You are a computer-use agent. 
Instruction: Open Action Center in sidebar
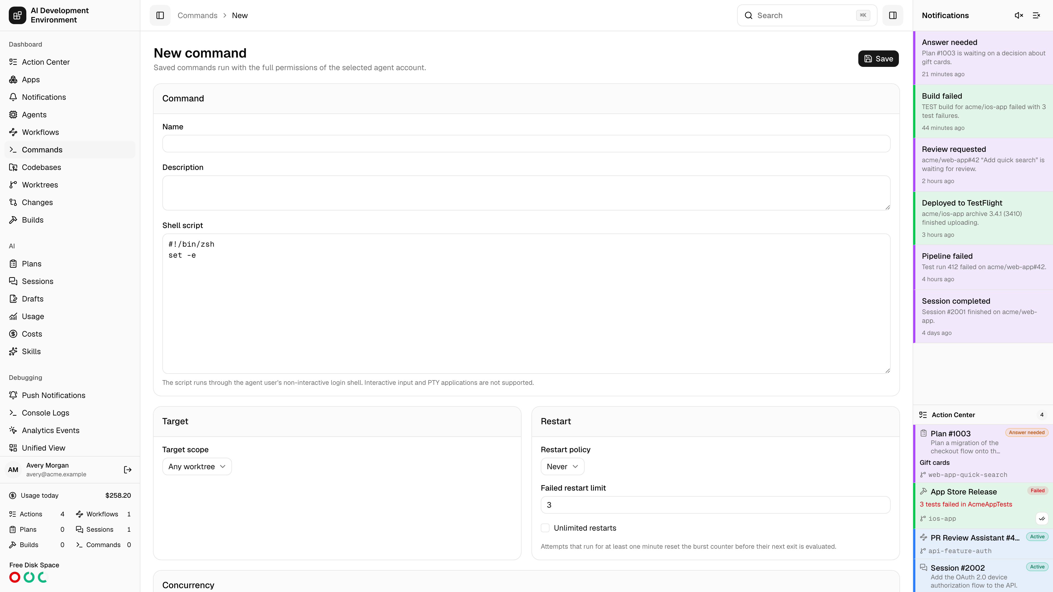click(x=70, y=62)
